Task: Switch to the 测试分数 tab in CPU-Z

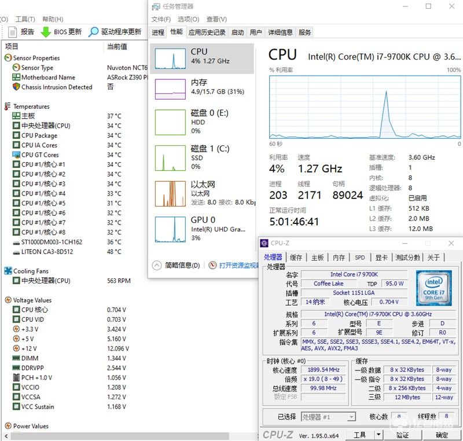Action: click(408, 258)
